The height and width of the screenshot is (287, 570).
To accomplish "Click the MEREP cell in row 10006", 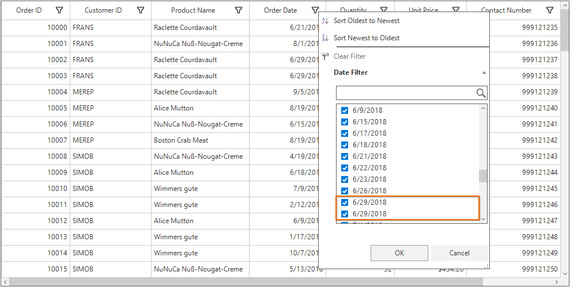I will tap(111, 124).
